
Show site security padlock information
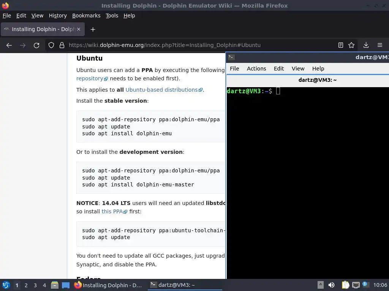click(x=62, y=45)
